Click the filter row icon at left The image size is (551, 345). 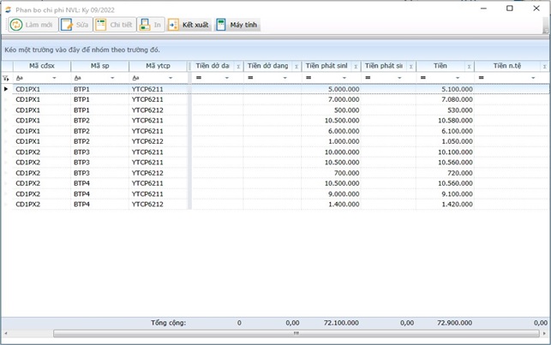click(7, 78)
